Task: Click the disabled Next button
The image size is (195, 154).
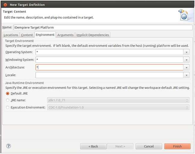Action: (x=120, y=146)
